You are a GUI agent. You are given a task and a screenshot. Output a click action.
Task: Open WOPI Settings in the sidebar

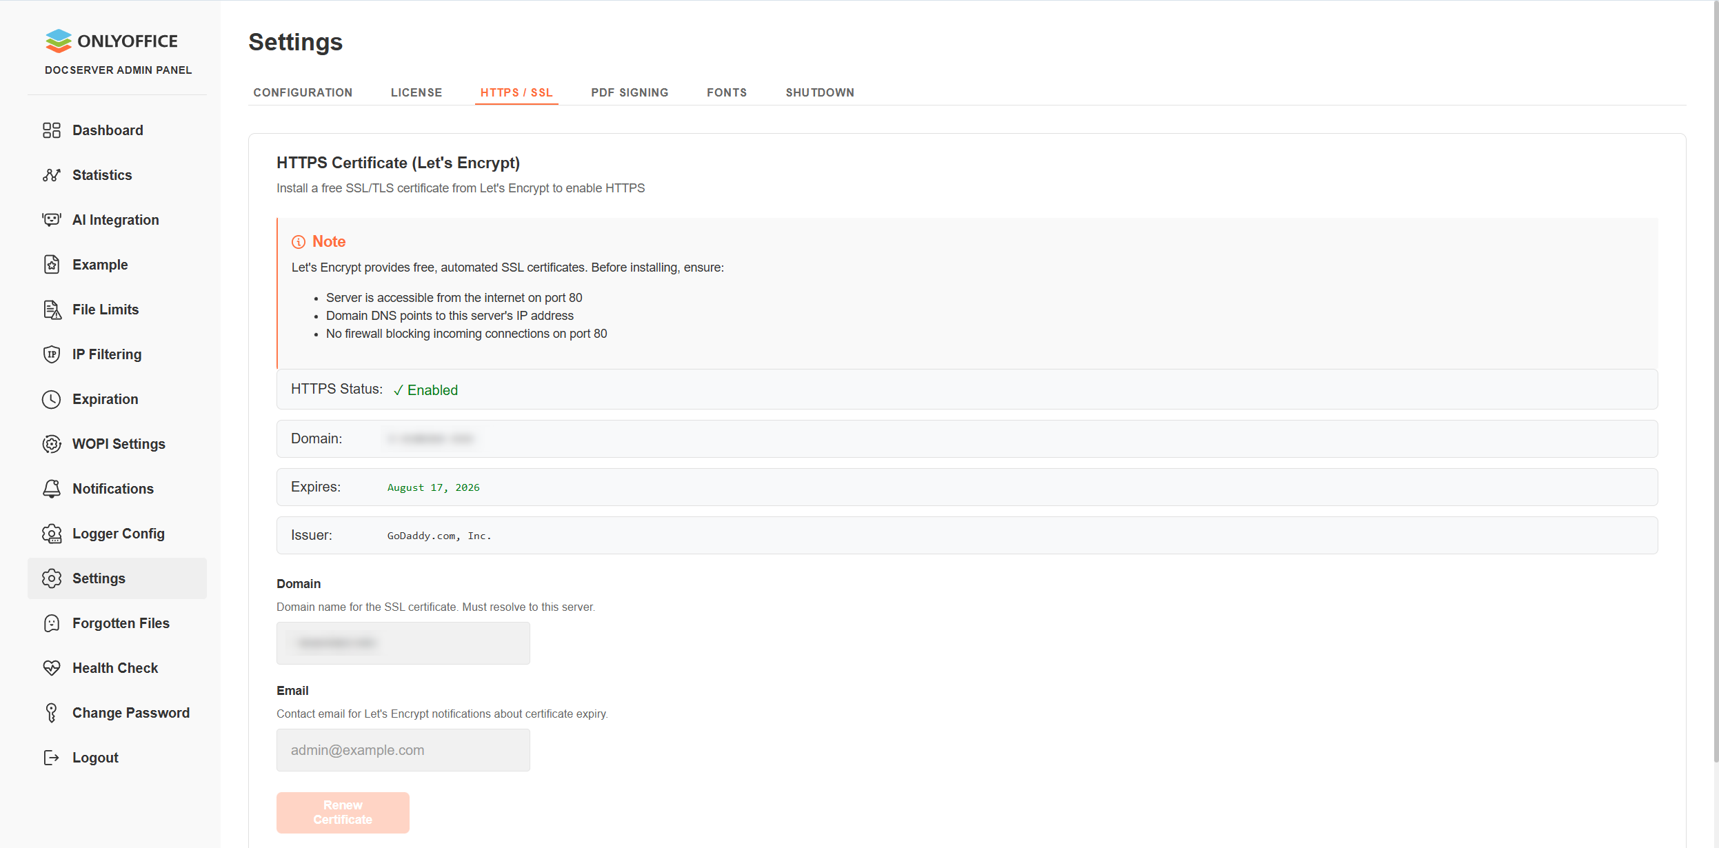pyautogui.click(x=119, y=444)
